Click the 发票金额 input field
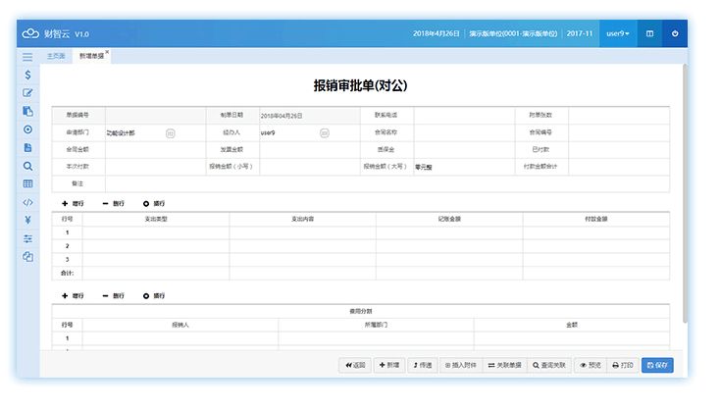This screenshot has height=410, width=720. pos(310,150)
